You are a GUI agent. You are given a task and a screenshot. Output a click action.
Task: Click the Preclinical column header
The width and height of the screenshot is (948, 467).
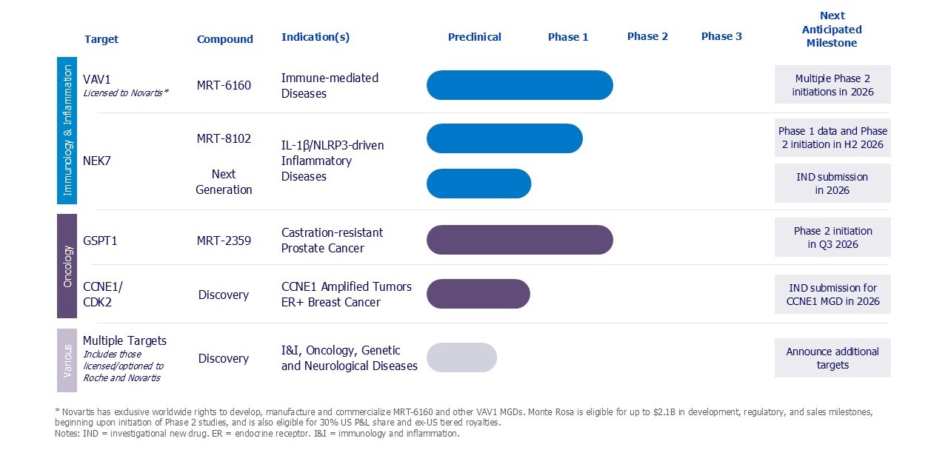[x=474, y=37]
